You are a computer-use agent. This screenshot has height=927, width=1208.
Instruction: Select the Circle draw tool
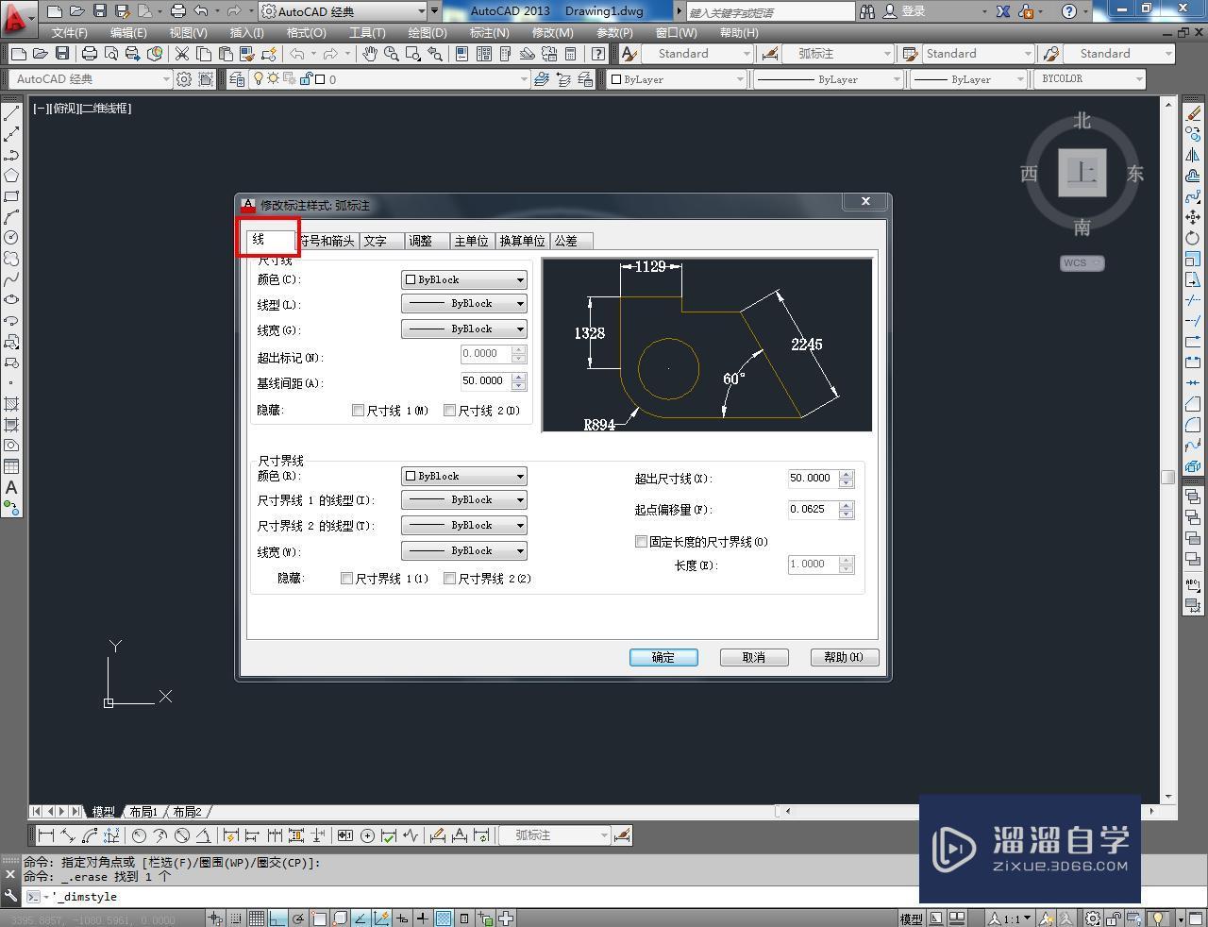coord(11,238)
